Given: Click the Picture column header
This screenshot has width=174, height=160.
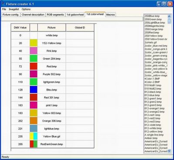Looking at the screenshot, I should (52, 27).
